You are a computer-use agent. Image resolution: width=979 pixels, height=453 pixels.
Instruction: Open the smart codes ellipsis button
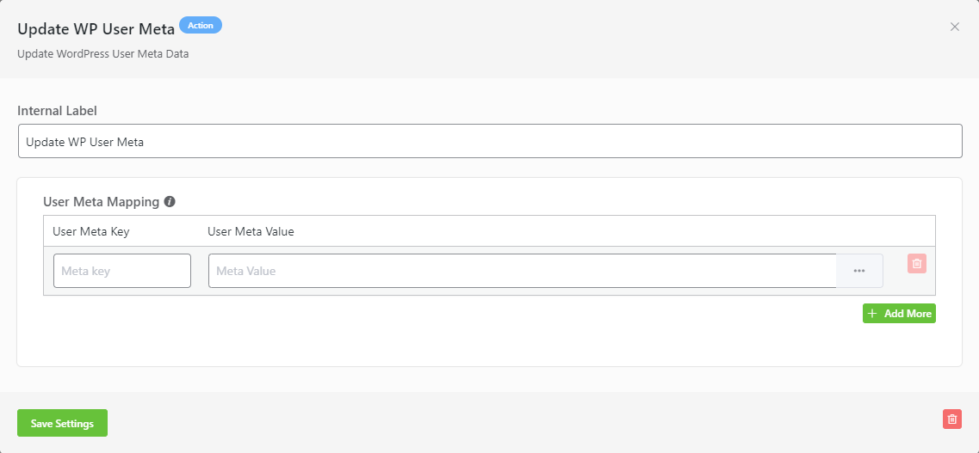[859, 271]
